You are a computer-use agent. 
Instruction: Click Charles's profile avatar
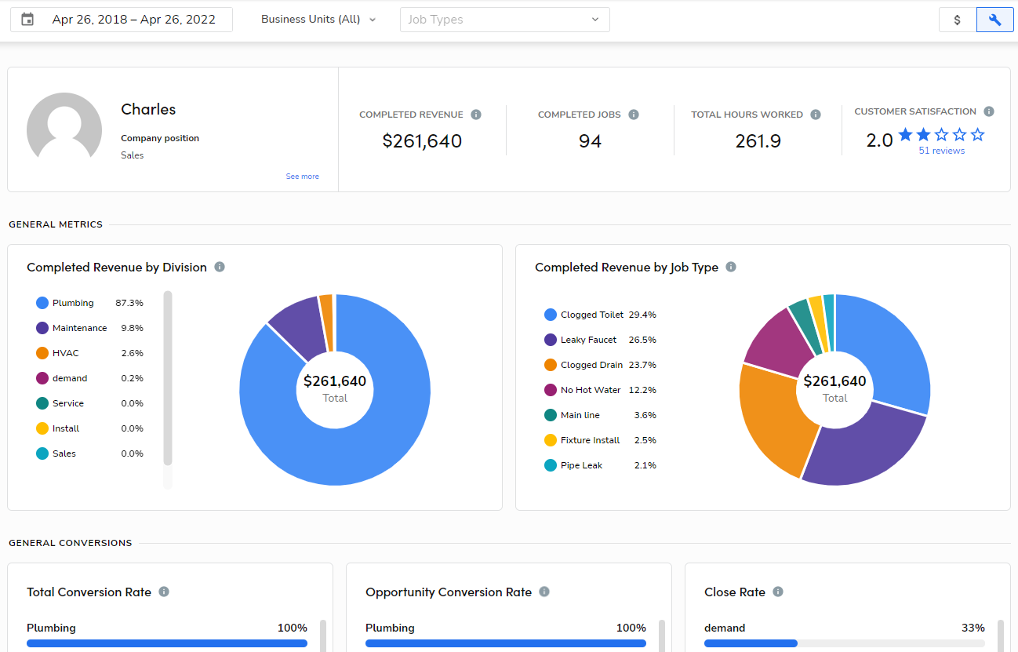(x=64, y=127)
